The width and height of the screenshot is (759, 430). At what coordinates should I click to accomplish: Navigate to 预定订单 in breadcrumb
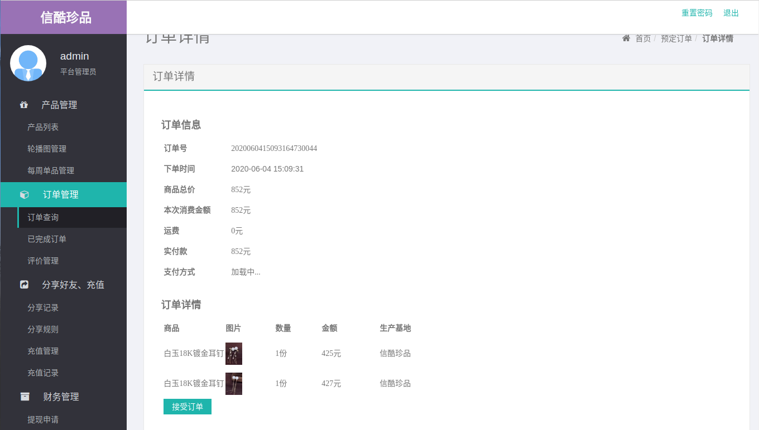click(676, 38)
